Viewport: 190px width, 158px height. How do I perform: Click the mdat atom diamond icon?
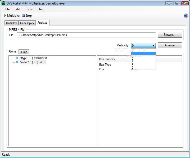17,62
